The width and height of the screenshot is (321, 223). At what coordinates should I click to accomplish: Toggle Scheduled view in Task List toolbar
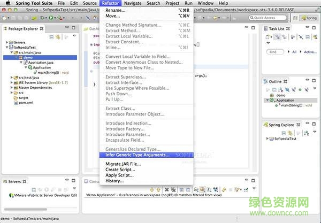tap(285, 37)
